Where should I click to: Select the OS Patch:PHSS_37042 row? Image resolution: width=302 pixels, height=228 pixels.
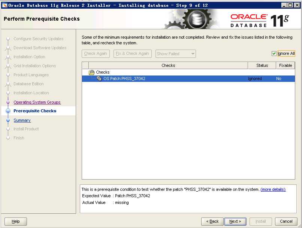[x=188, y=79]
